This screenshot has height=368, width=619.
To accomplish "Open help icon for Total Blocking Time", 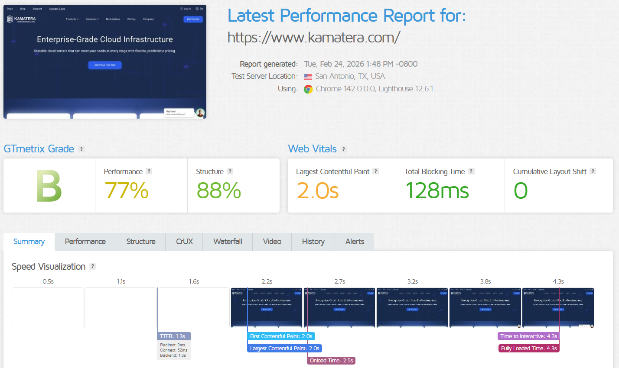I will point(471,171).
